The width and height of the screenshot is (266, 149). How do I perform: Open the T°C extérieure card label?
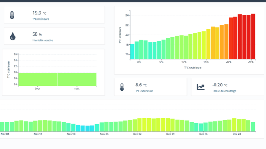[x=144, y=91]
